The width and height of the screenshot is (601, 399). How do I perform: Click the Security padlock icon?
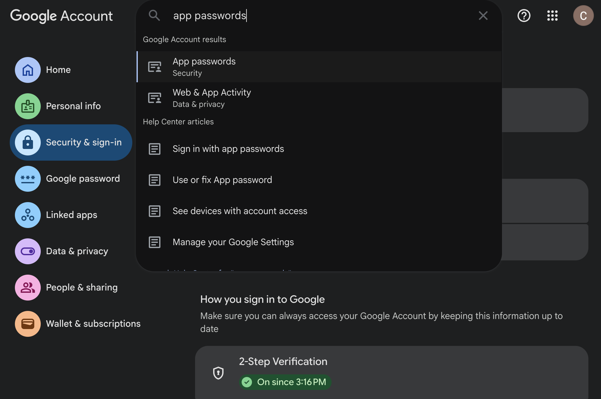pos(28,142)
